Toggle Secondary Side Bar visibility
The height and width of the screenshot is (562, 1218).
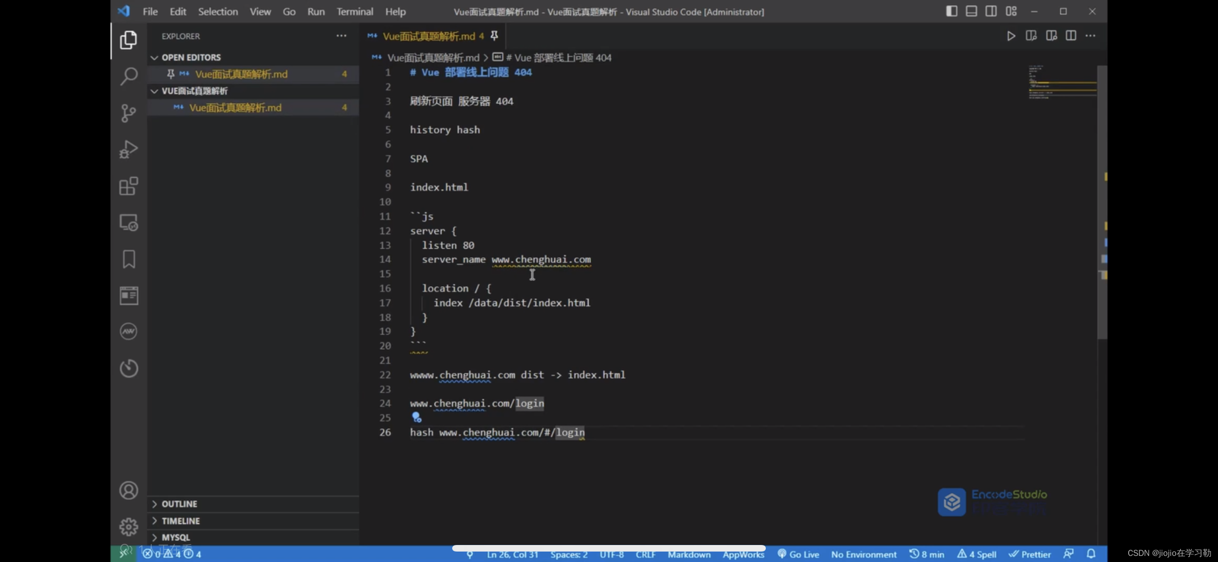pyautogui.click(x=991, y=11)
